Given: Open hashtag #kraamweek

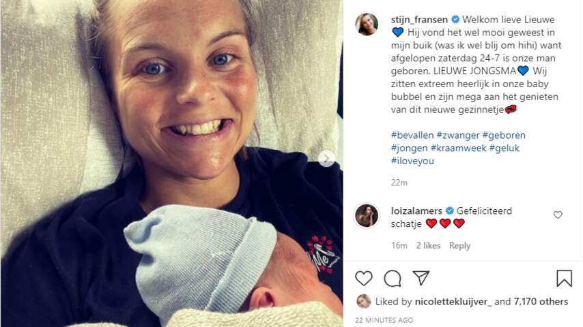Looking at the screenshot, I should coord(459,148).
